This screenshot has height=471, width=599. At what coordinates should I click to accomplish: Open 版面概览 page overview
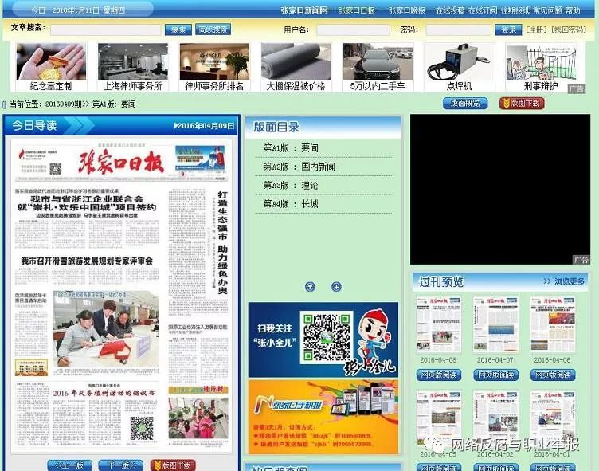[465, 104]
